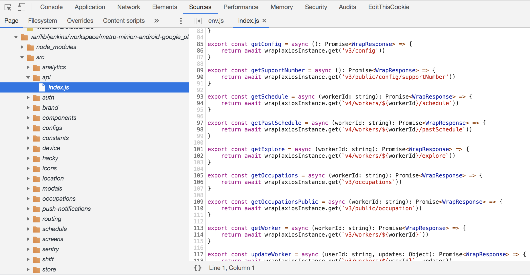Collapse the src folder

coord(22,57)
